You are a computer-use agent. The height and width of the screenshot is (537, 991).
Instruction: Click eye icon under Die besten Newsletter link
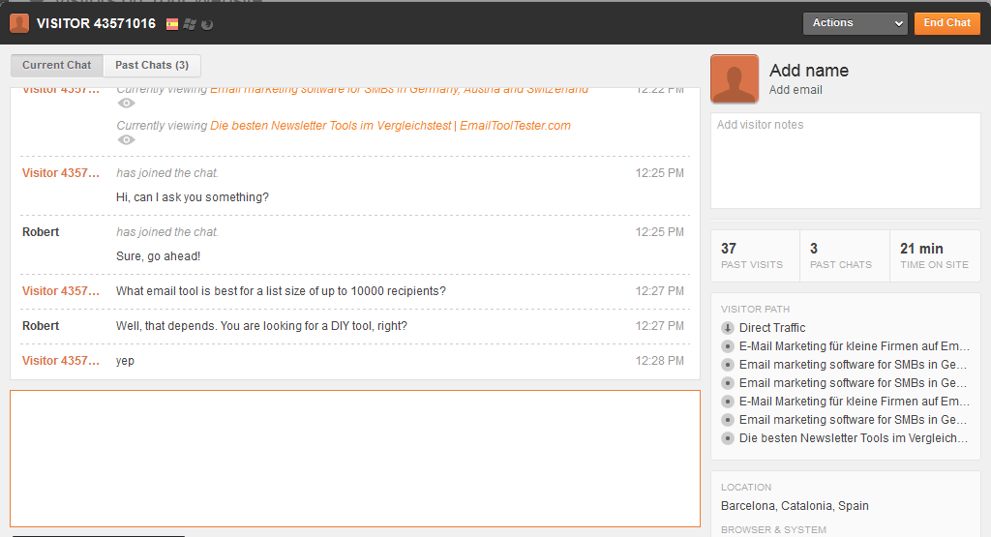point(127,140)
